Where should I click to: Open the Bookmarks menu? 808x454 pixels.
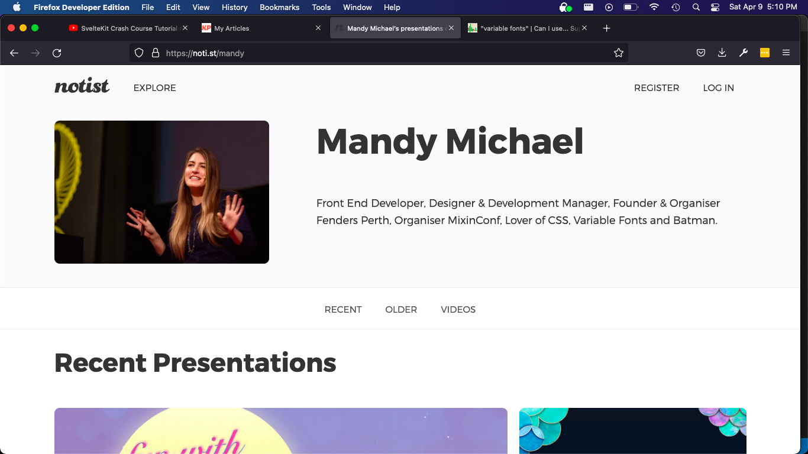tap(280, 7)
